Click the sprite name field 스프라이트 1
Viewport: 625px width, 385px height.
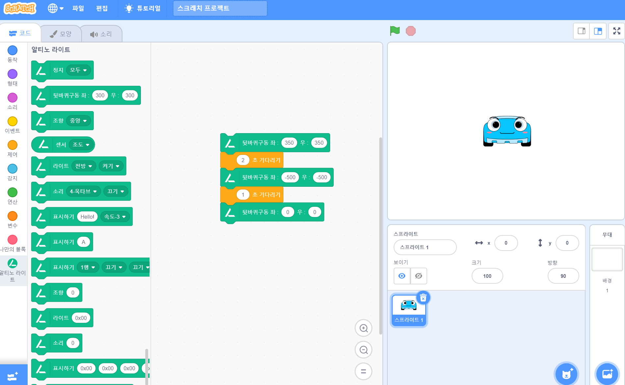[425, 247]
